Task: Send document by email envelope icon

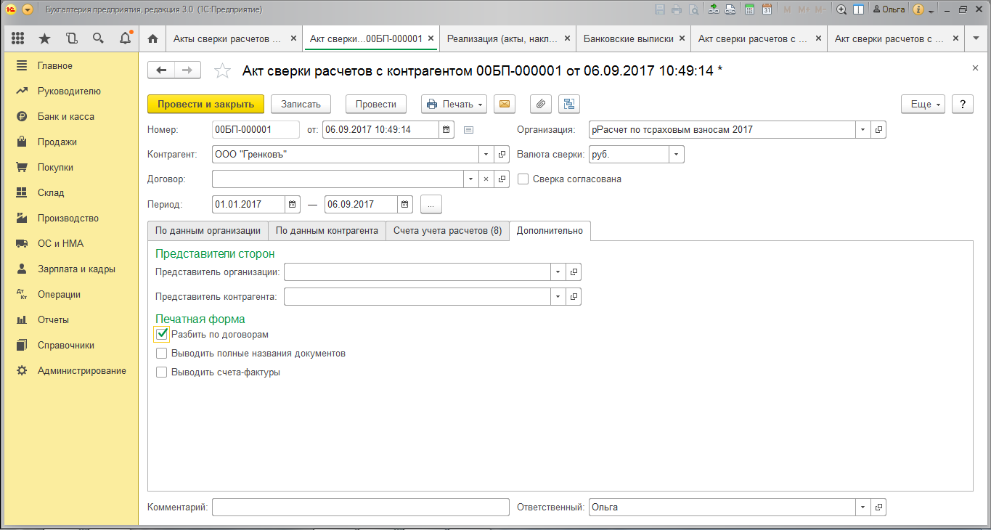Action: 505,104
